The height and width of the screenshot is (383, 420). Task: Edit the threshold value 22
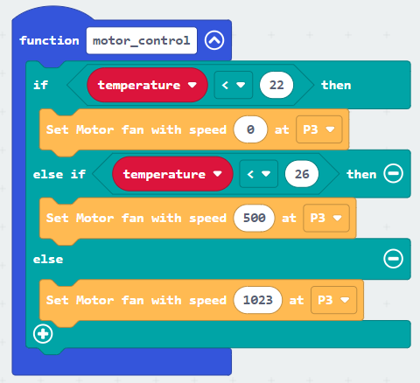click(276, 85)
